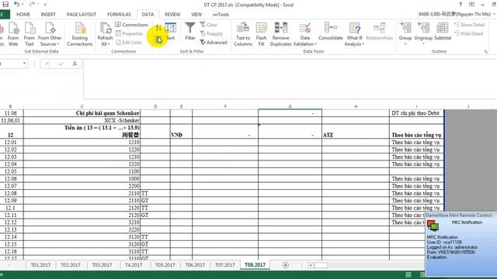Select sheet tab T07.2017
Viewport: 497px width, 279px height.
225,265
